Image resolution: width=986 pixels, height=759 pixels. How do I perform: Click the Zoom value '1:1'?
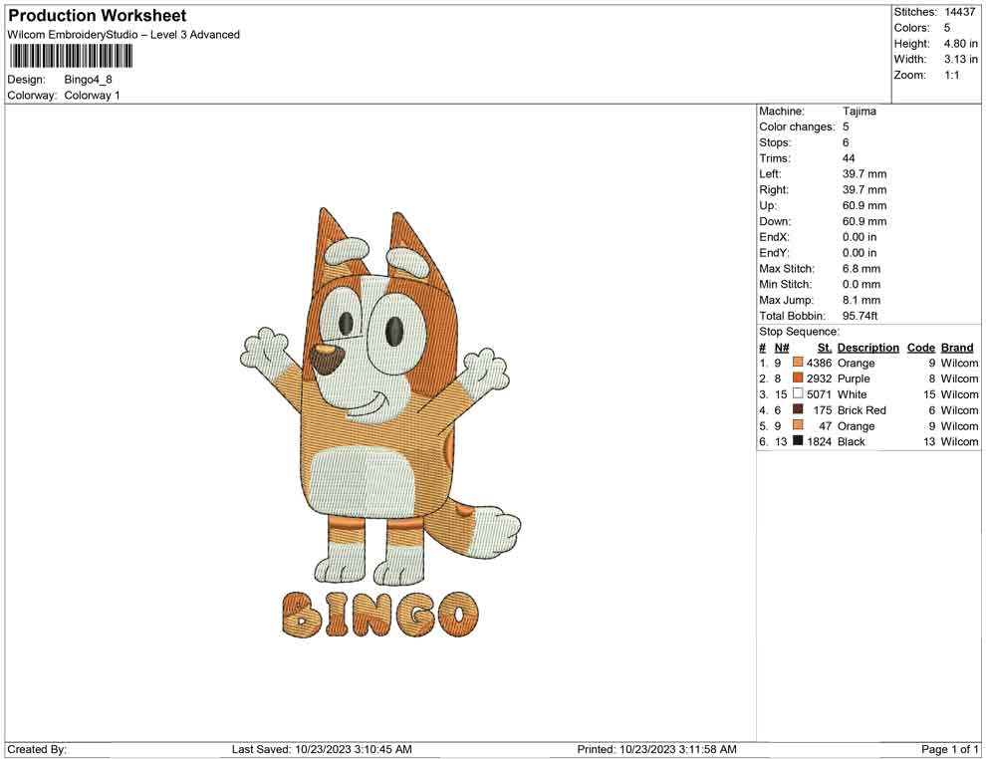click(951, 75)
